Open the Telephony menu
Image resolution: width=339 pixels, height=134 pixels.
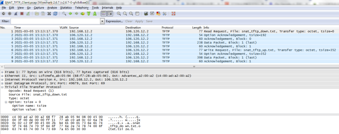82,8
